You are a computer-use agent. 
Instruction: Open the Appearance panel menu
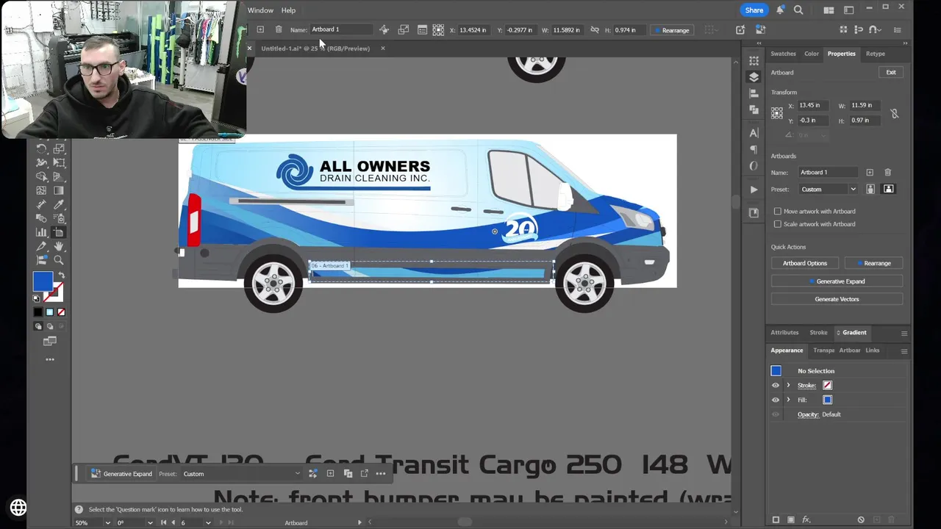(904, 350)
